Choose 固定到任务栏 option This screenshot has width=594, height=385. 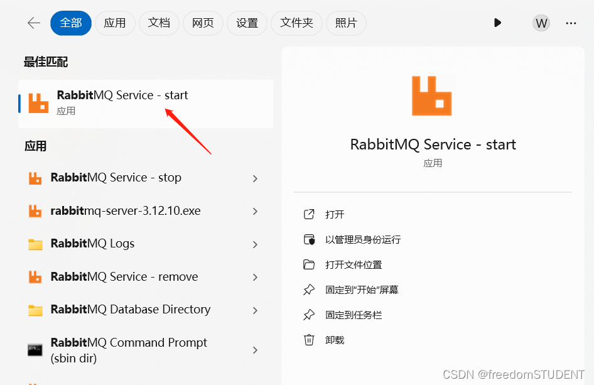[x=354, y=315]
